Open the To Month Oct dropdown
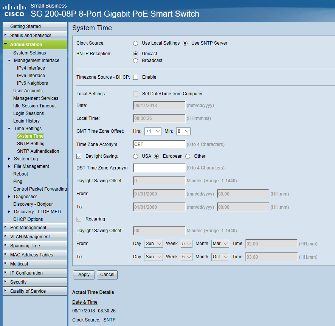Screen dimensions: 335x326 point(220,257)
